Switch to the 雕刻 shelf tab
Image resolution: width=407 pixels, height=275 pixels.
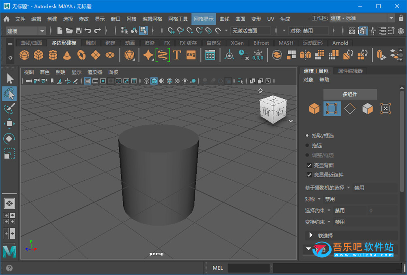coord(91,43)
